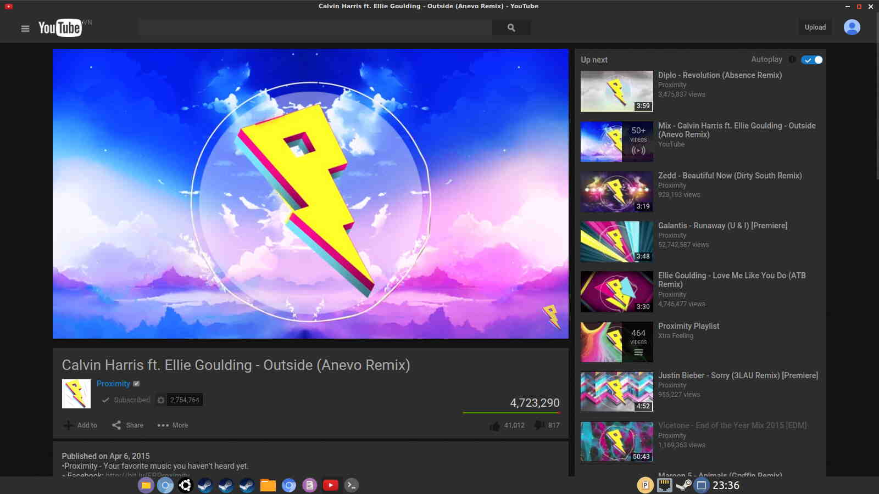The height and width of the screenshot is (494, 879).
Task: Open the Proximity Playlist by Xtra Feeling
Action: coord(688,326)
